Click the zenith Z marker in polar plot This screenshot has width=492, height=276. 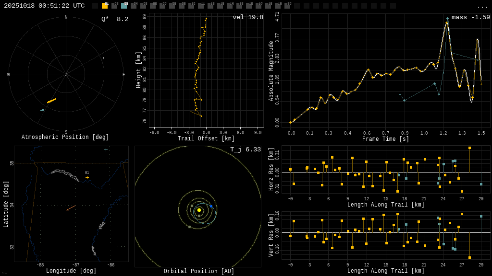(x=66, y=75)
